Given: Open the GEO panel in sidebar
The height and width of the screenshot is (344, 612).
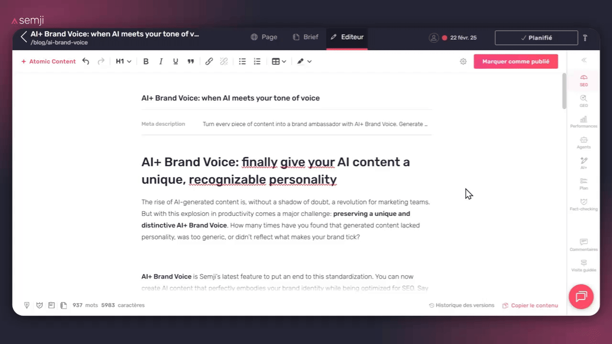Looking at the screenshot, I should coord(583,101).
